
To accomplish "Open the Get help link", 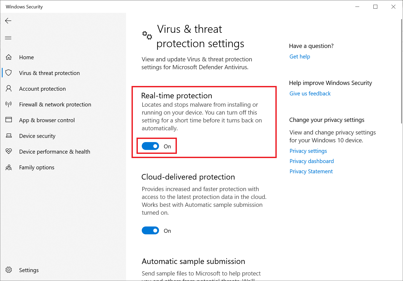I will click(299, 57).
